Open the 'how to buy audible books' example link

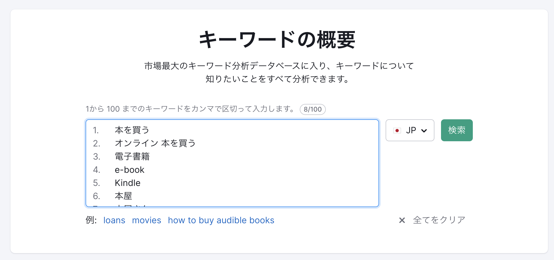click(221, 220)
